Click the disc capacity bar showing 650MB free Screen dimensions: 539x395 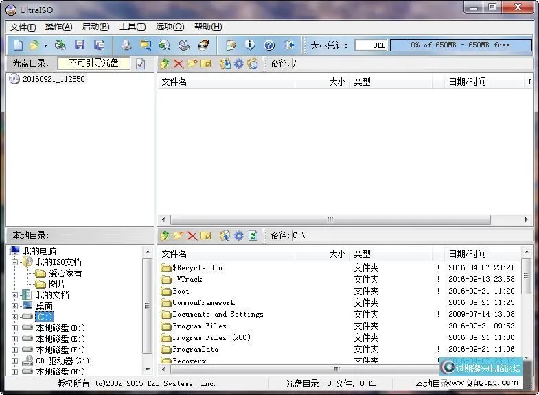pyautogui.click(x=460, y=45)
